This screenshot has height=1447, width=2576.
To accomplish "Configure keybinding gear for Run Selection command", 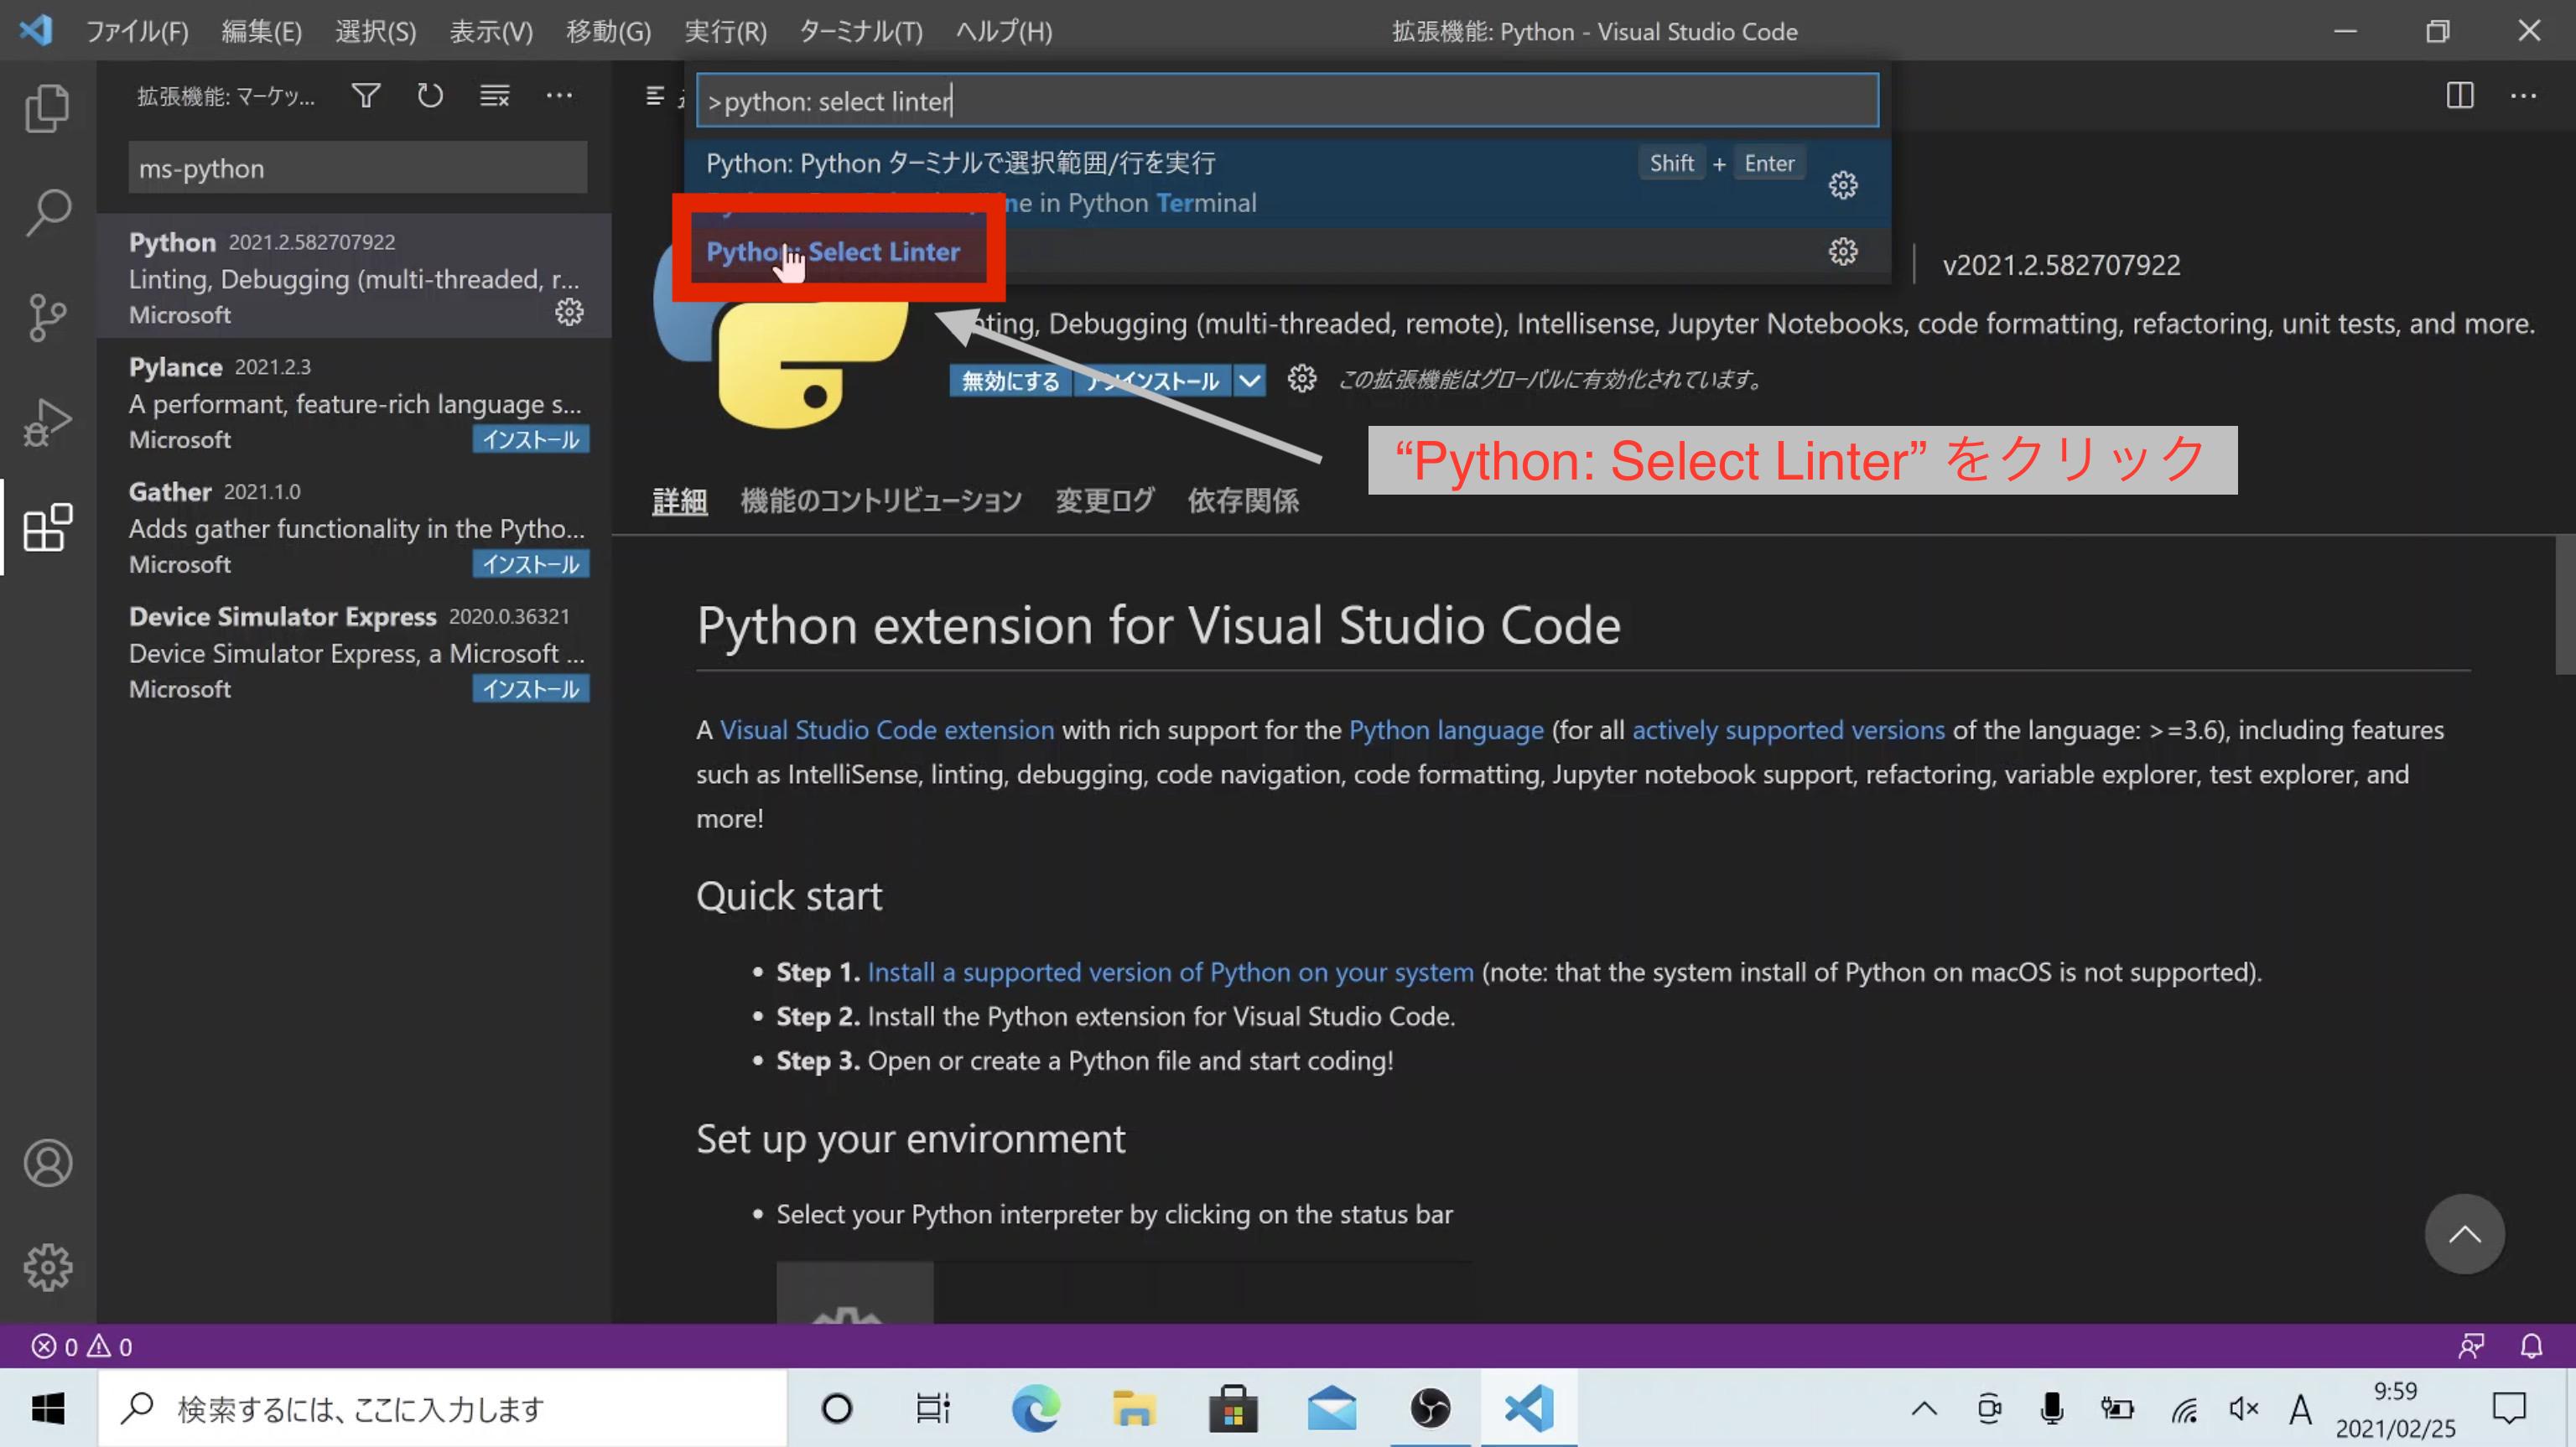I will tap(1842, 184).
